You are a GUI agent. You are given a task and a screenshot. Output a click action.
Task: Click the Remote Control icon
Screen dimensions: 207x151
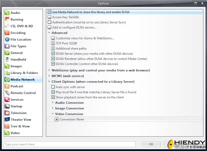click(7, 93)
